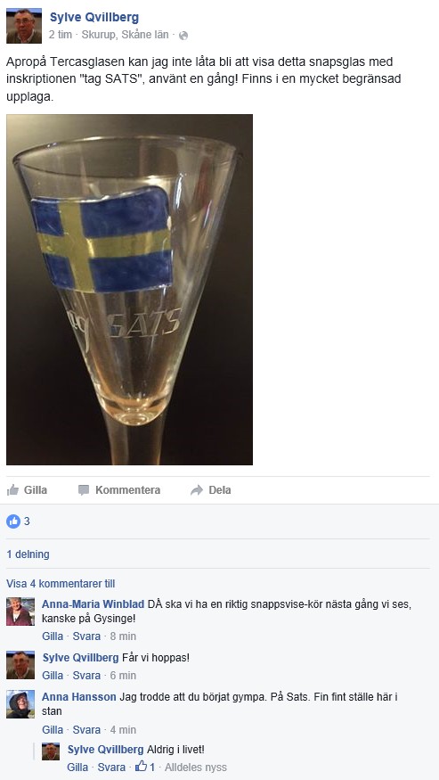
Task: Click the thumbs-up Gilla icon under the post
Action: (x=12, y=490)
